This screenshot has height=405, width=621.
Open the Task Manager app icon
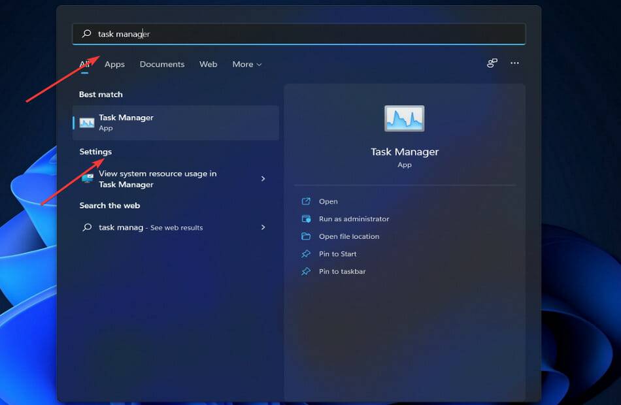pos(88,122)
